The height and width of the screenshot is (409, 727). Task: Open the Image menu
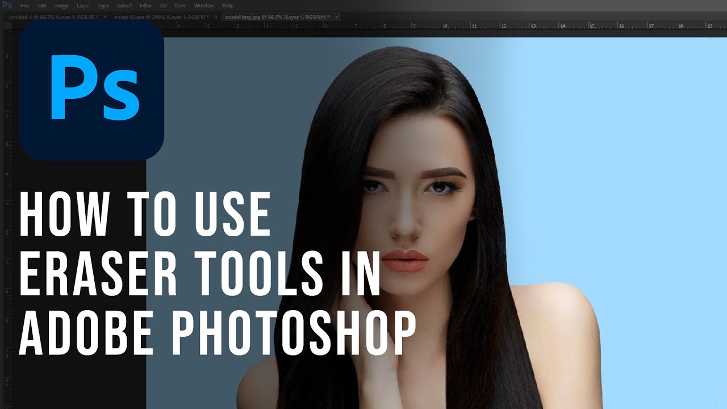[61, 6]
